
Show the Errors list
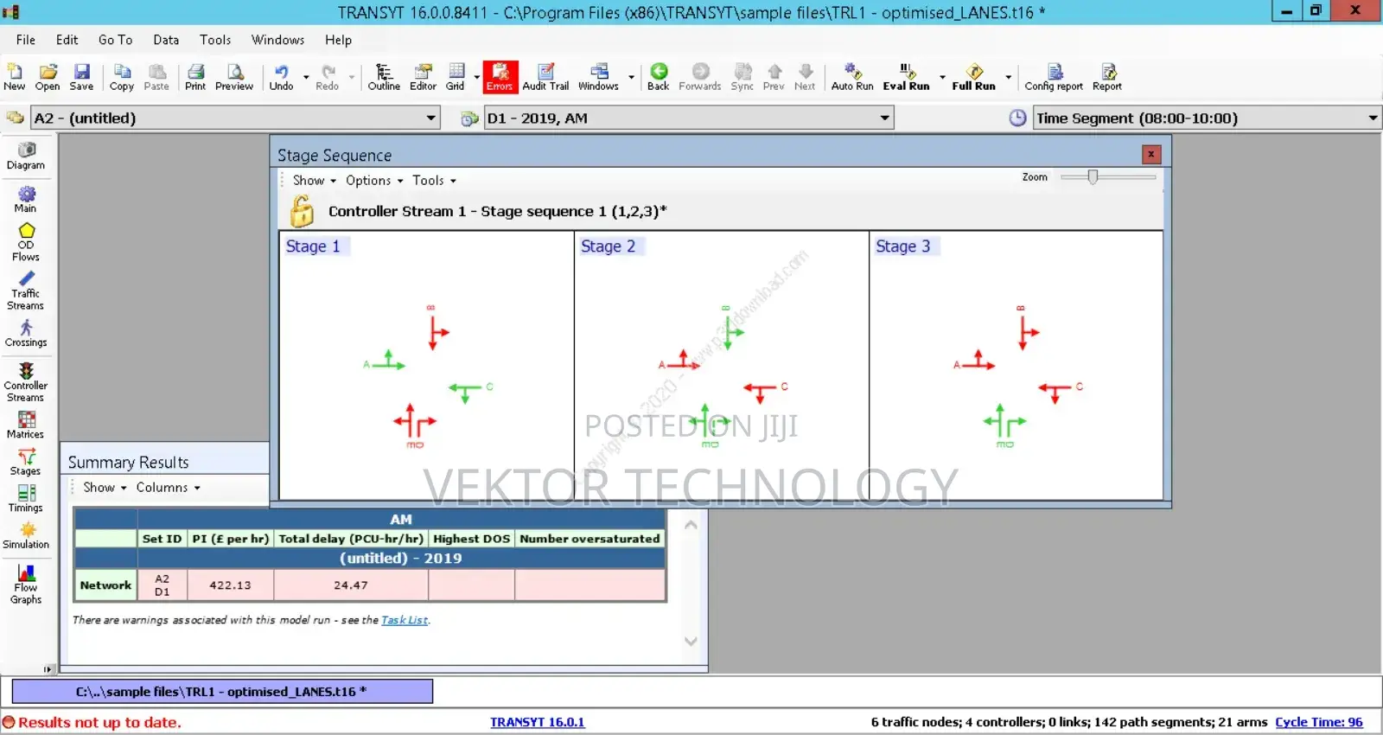coord(500,76)
